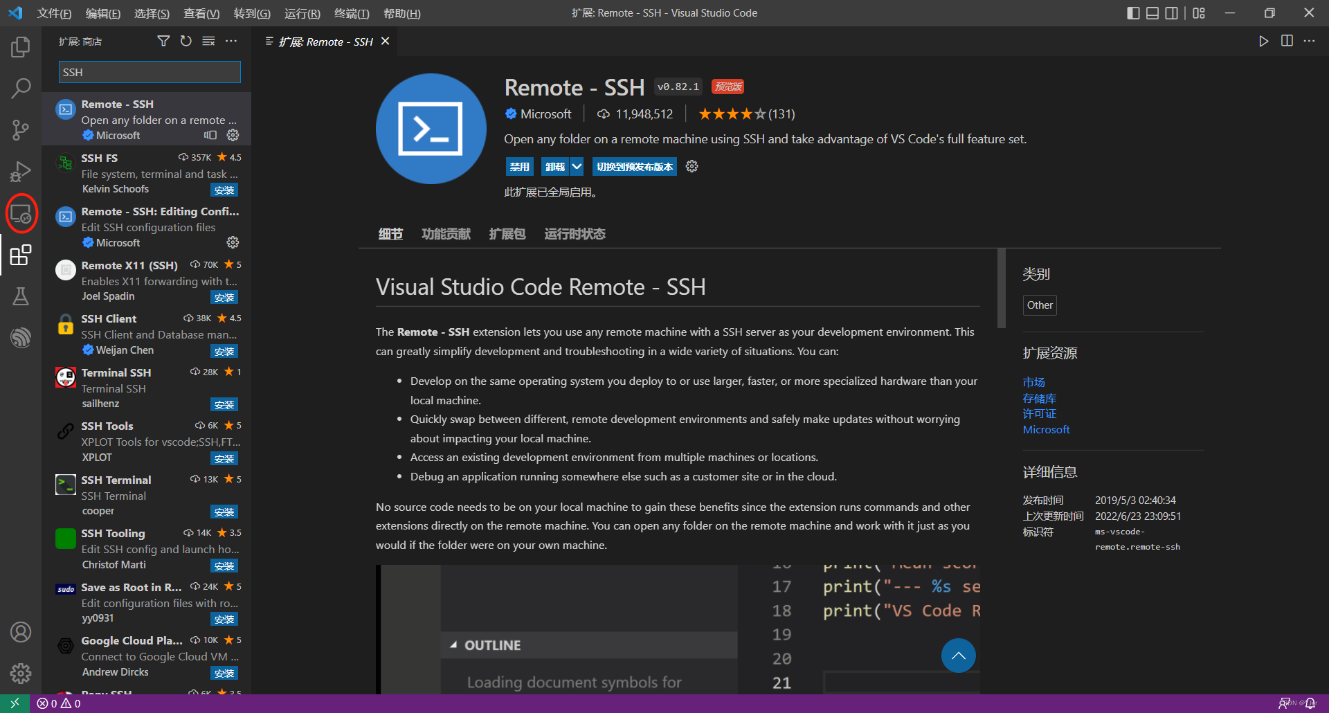Open the 运行(R) menu
The height and width of the screenshot is (713, 1329).
[302, 13]
